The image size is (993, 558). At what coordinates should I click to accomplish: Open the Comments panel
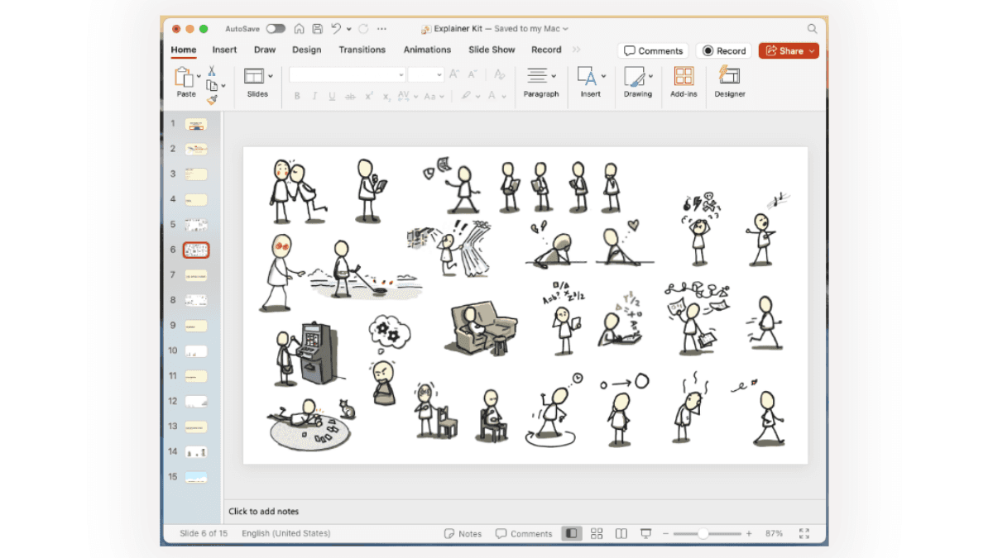653,50
